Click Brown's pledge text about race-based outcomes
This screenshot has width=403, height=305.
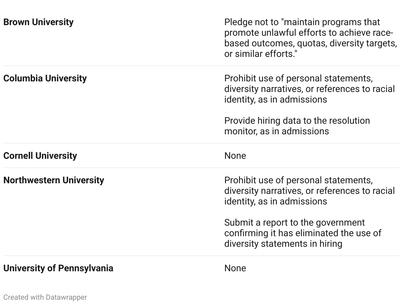coord(310,38)
